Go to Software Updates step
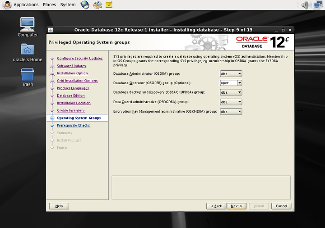325x228 pixels. (x=71, y=66)
